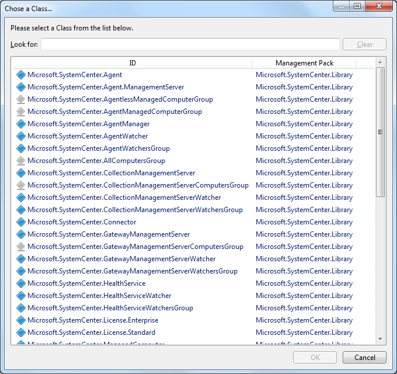397x374 pixels.
Task: Select Microsoft.SystemCenter.GatewayManagementServerWatchersGroup class name
Action: tap(133, 271)
